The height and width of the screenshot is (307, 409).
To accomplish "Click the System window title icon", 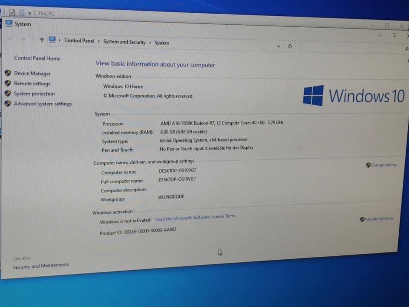I will (x=9, y=23).
